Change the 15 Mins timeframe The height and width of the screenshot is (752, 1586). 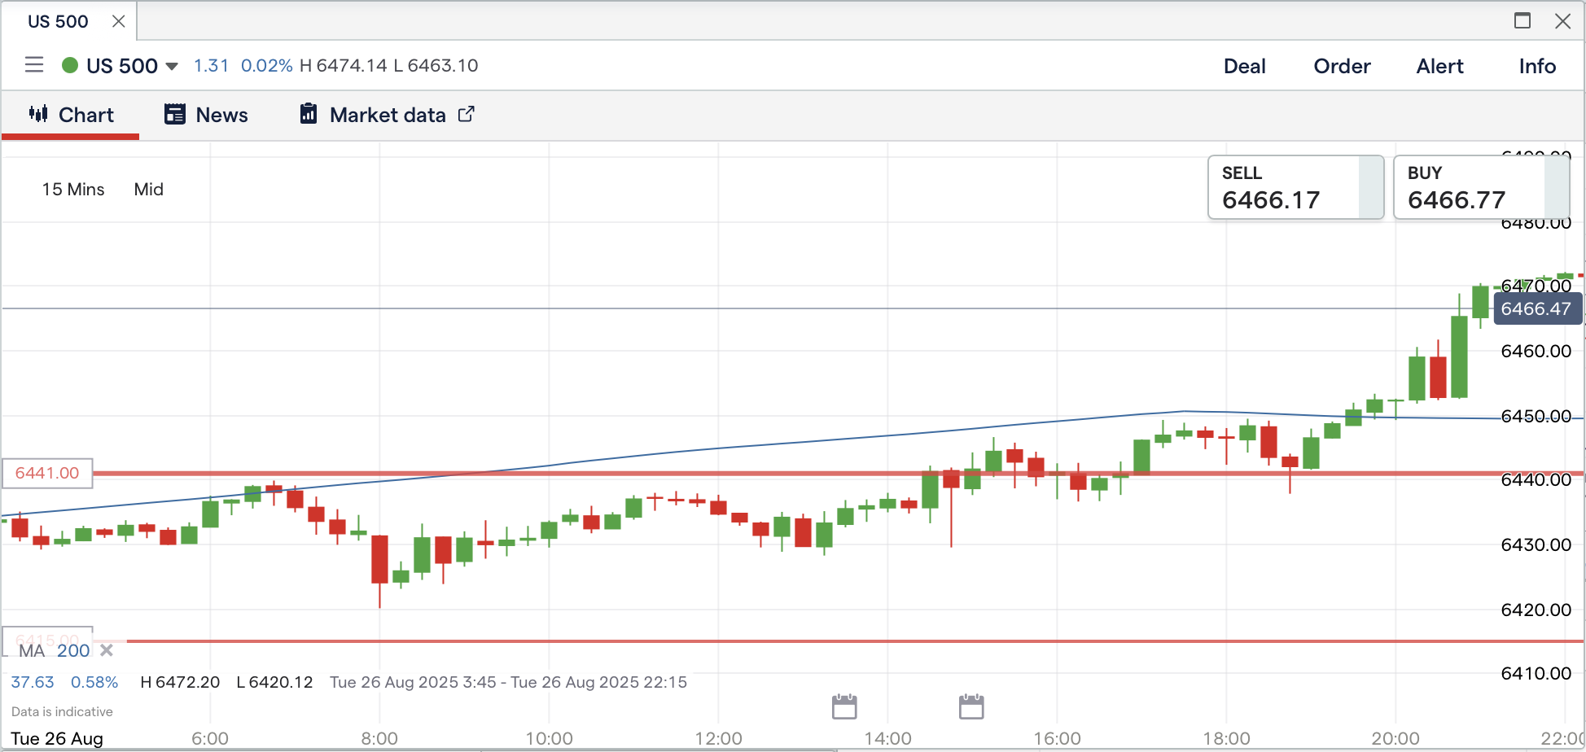[73, 190]
